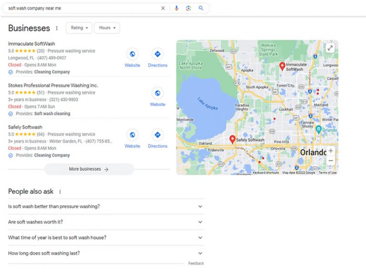The width and height of the screenshot is (366, 274).
Task: Clear the search box with the X icon
Action: coord(163,8)
